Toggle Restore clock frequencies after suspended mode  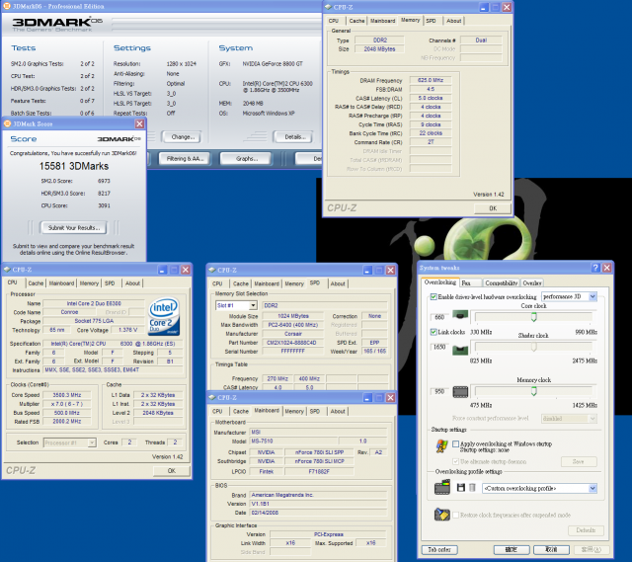456,515
